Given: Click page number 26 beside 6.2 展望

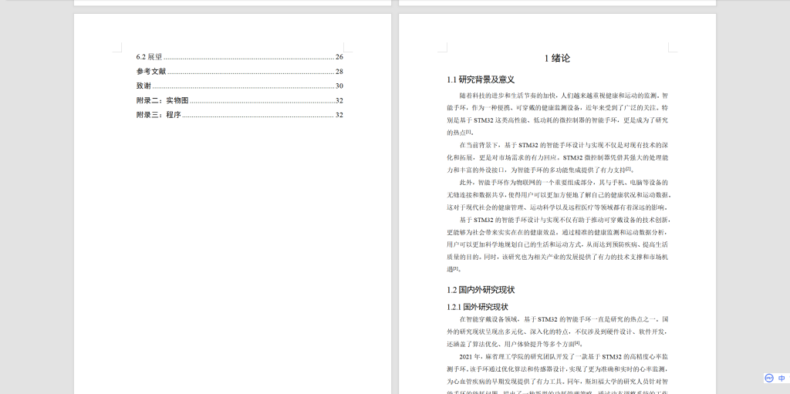Looking at the screenshot, I should pyautogui.click(x=339, y=57).
